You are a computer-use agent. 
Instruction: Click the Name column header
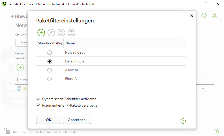point(121,43)
